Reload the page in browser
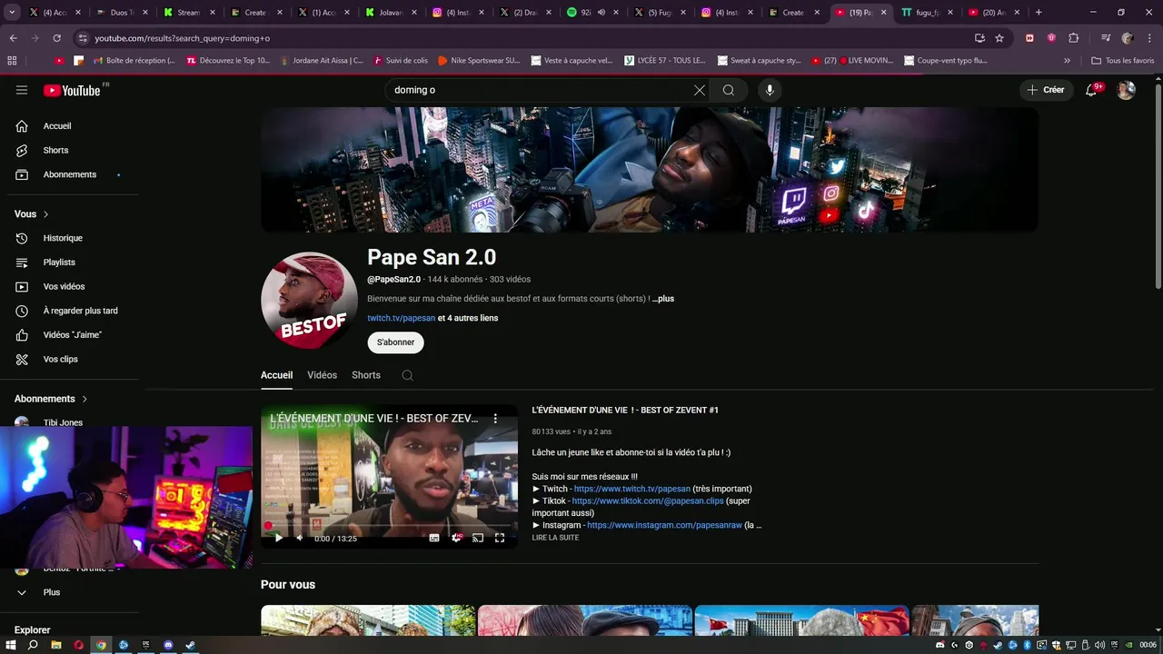This screenshot has width=1163, height=654. point(56,38)
